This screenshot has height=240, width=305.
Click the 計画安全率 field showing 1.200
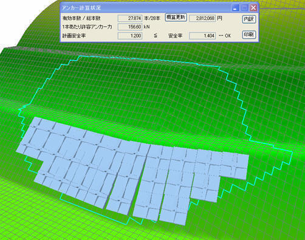point(130,36)
